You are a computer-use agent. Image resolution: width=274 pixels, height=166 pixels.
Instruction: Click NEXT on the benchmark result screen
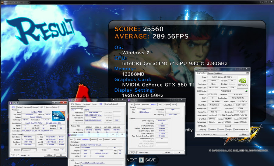(132, 160)
